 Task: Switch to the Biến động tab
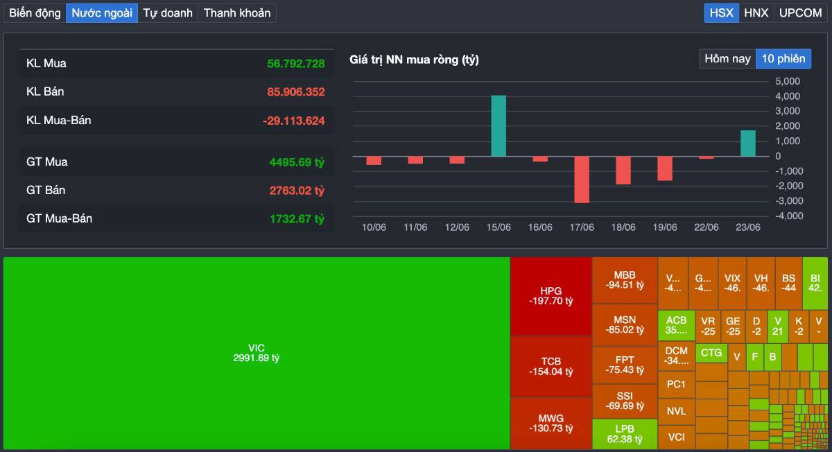pos(35,12)
